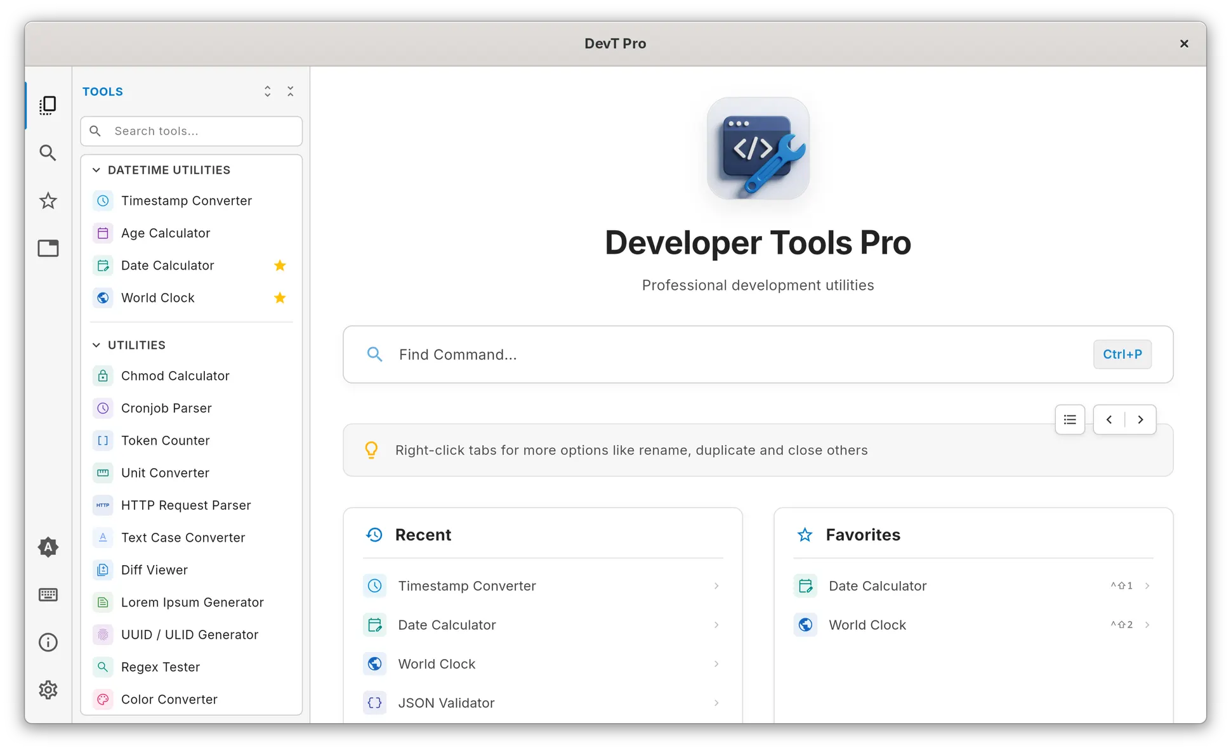Open the favorites star icon in left rail

pos(48,201)
